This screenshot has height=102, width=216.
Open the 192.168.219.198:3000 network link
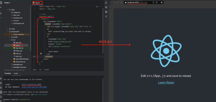click(x=34, y=87)
